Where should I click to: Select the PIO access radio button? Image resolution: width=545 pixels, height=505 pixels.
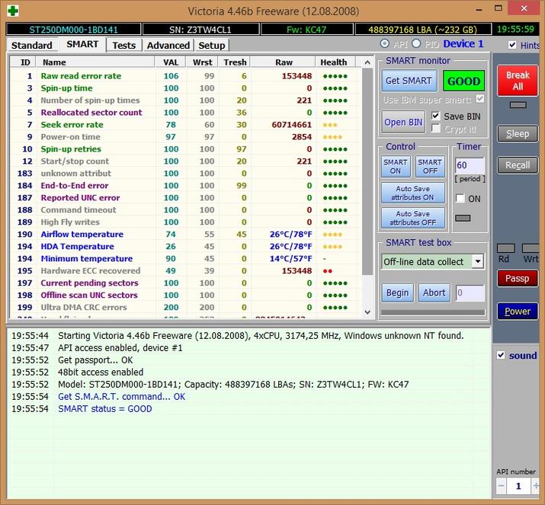coord(416,43)
